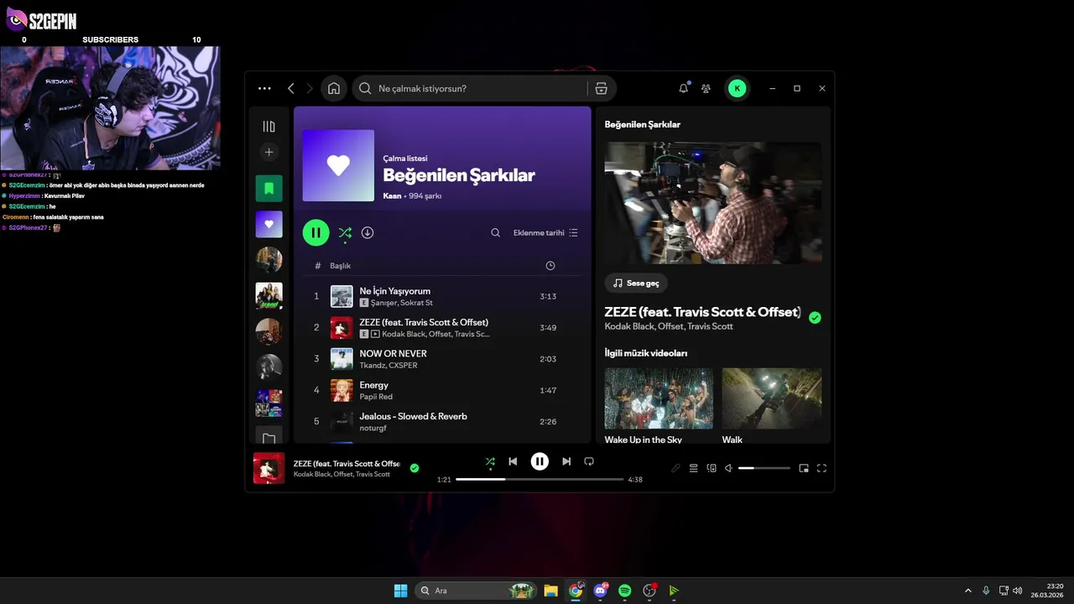Toggle liked checkmark in bottom player bar

click(414, 468)
